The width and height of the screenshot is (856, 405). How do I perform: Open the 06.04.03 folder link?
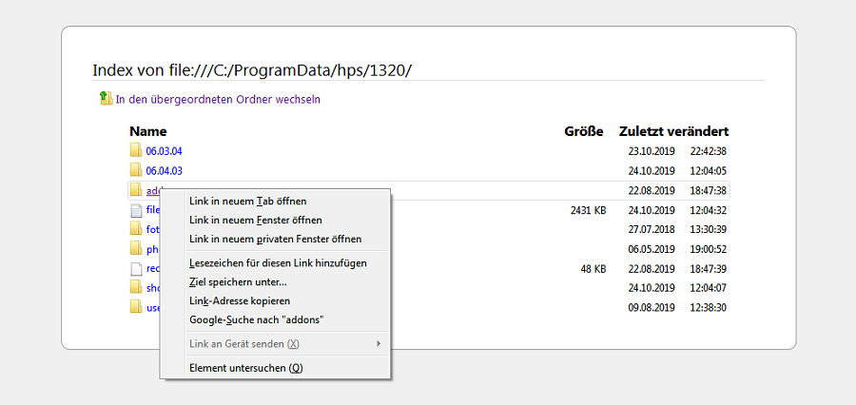pyautogui.click(x=164, y=171)
